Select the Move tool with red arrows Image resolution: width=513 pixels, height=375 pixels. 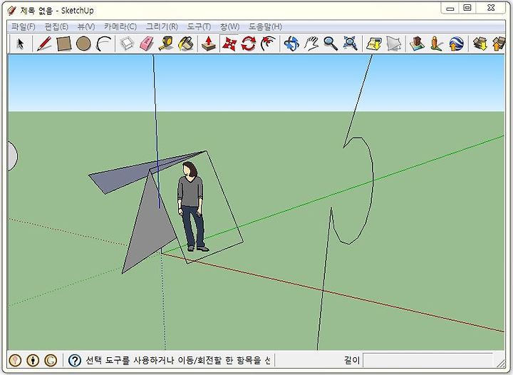pos(229,43)
